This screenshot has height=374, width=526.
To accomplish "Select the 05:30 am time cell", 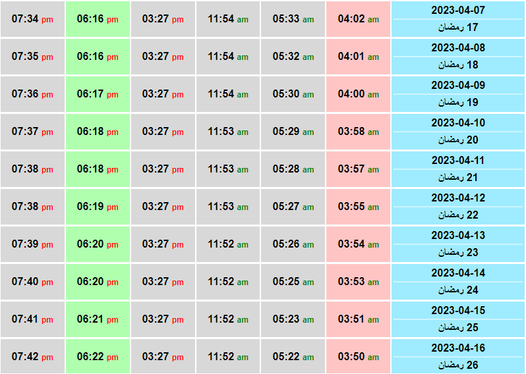I will pos(293,94).
